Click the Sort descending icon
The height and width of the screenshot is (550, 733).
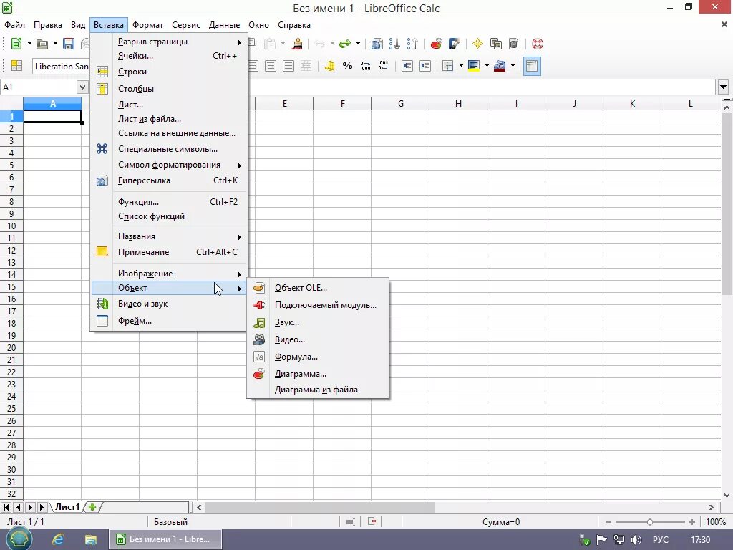(x=412, y=44)
